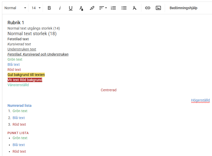Toggle bold formatting
This screenshot has height=156, width=212.
pos(49,8)
